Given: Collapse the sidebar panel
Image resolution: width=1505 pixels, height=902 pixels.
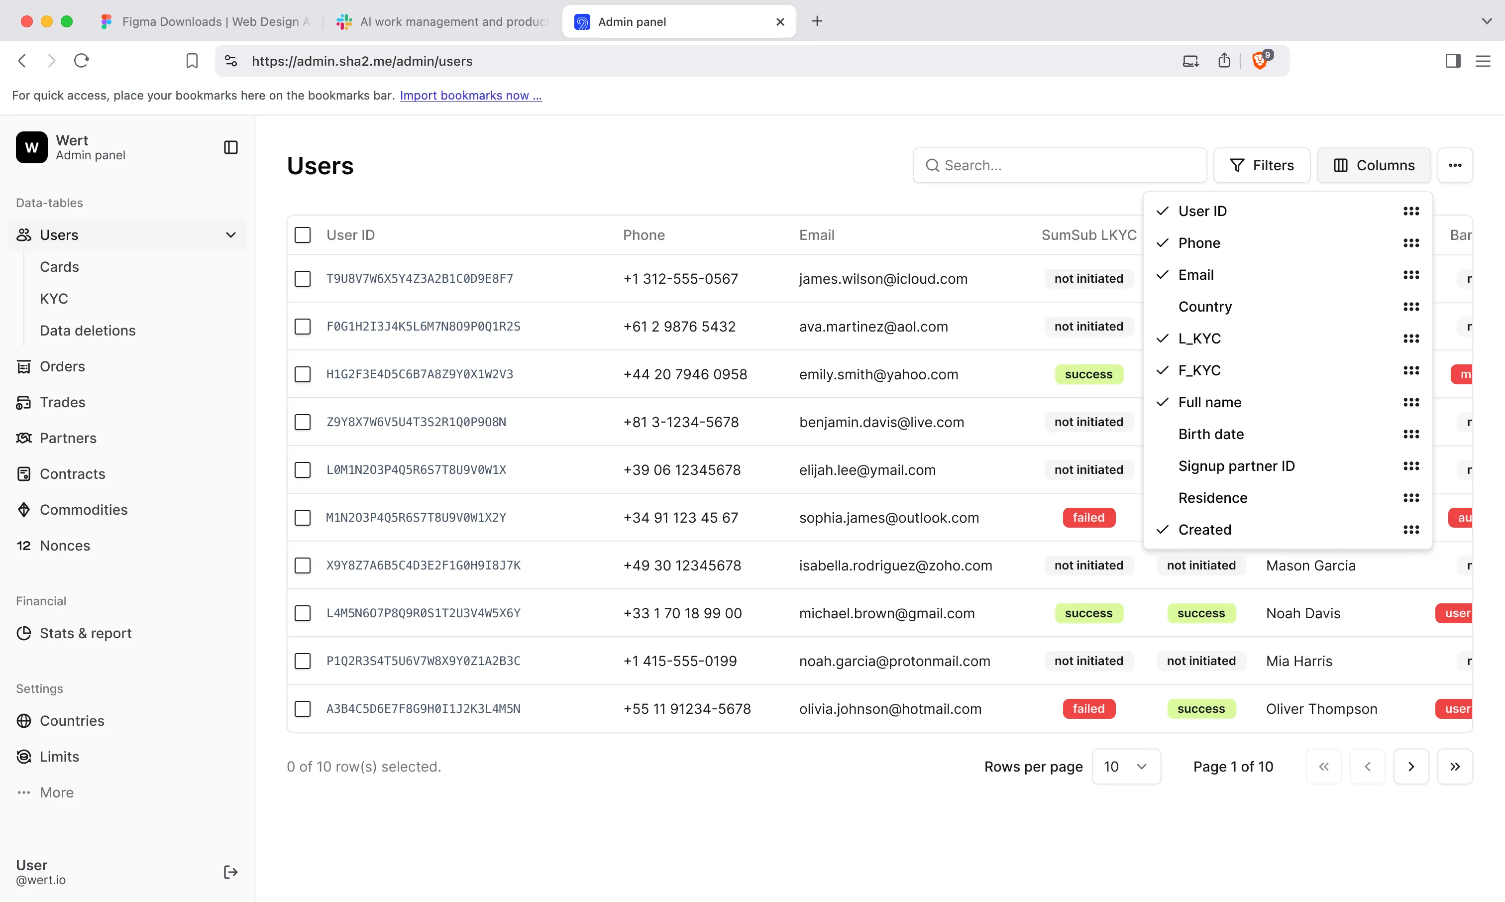Looking at the screenshot, I should pyautogui.click(x=230, y=147).
